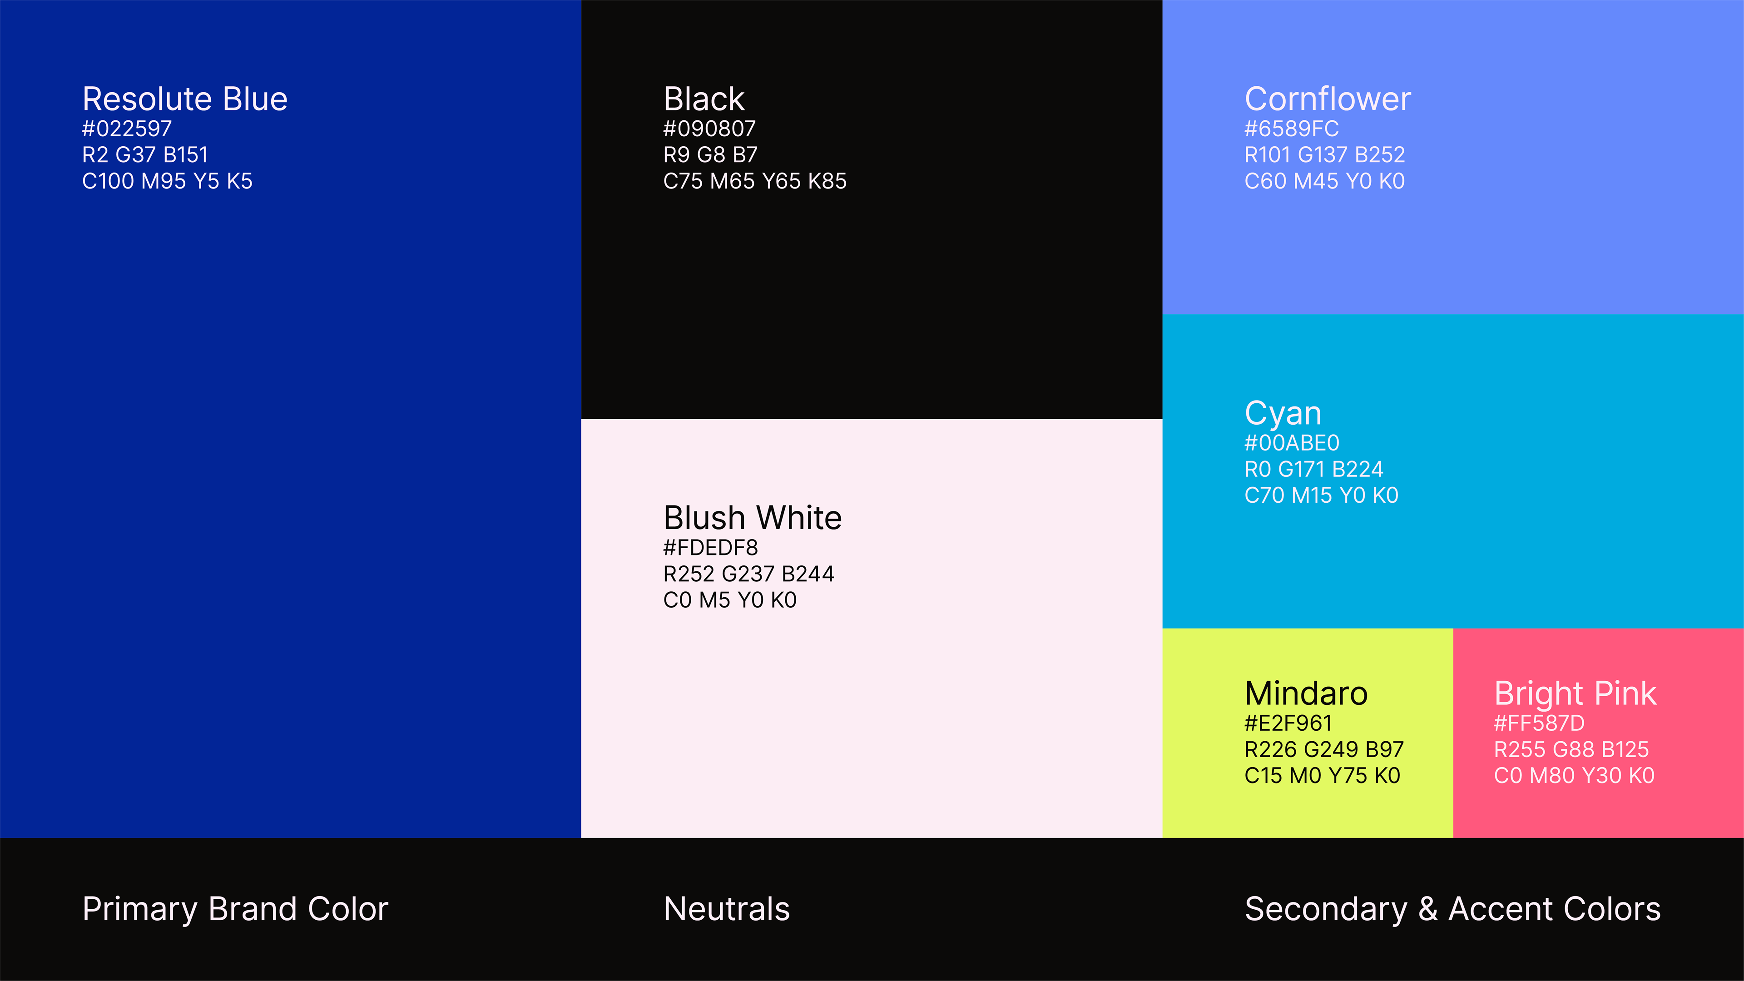
Task: Click the Neutrals section label
Action: [727, 908]
